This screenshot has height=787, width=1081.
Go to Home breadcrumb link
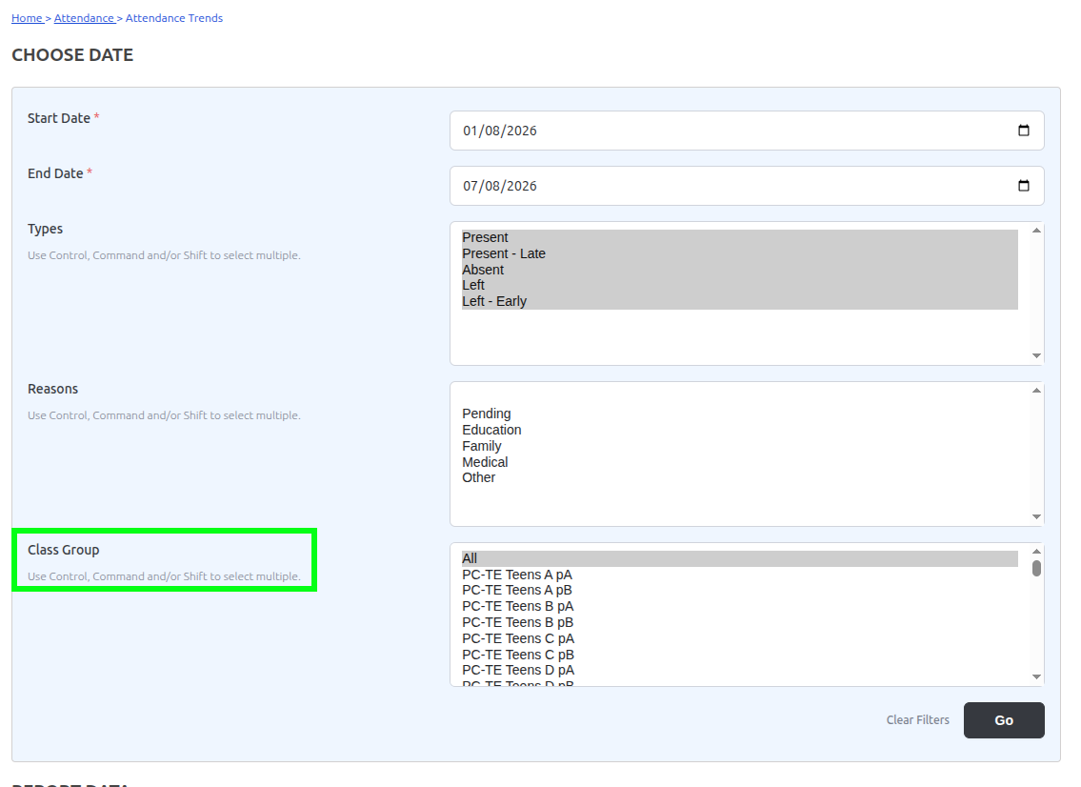pyautogui.click(x=27, y=18)
